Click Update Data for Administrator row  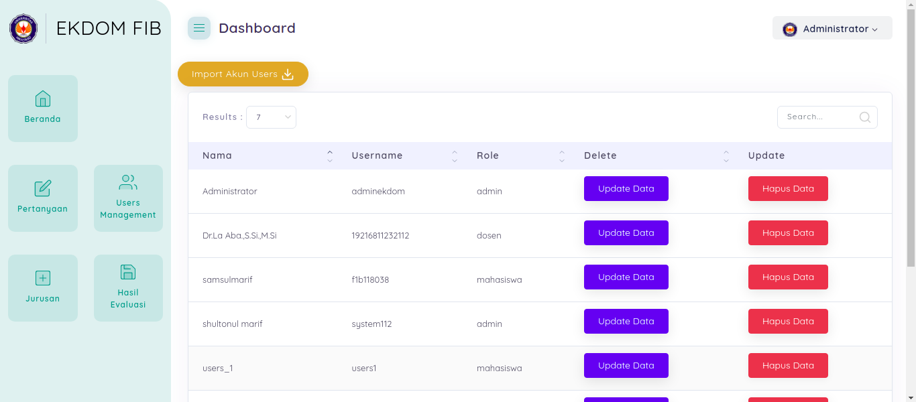point(626,189)
